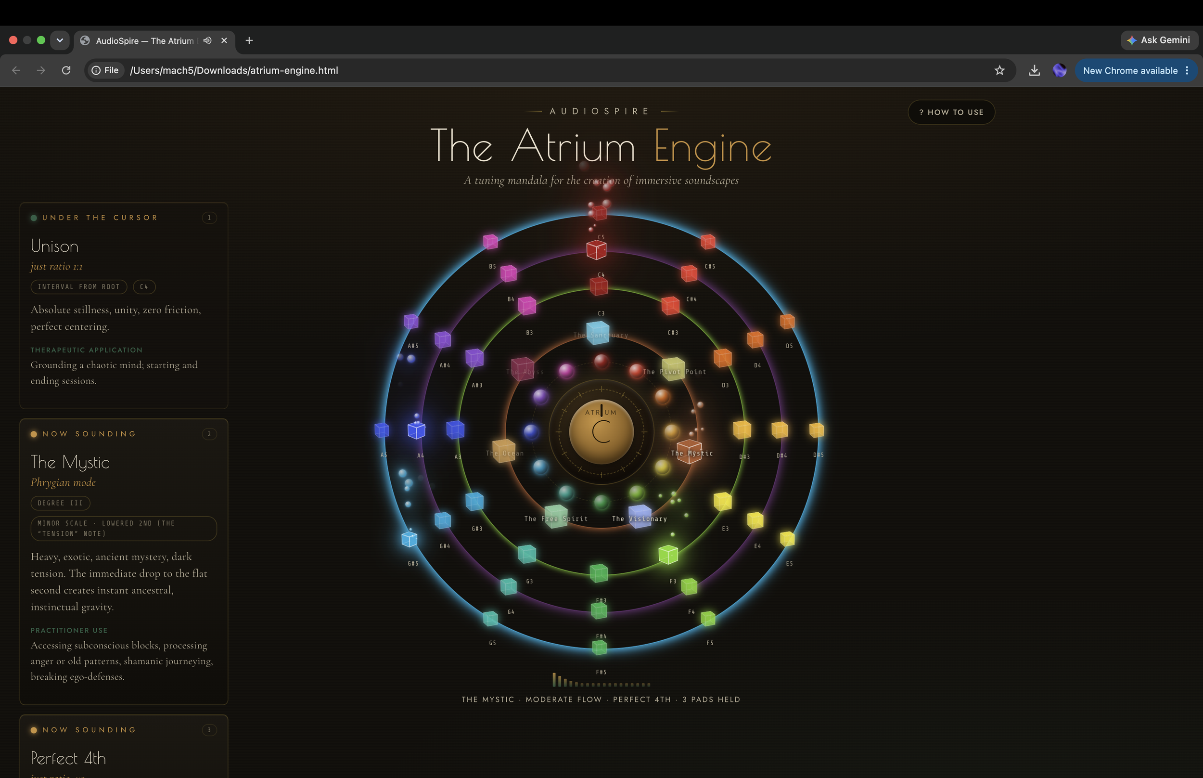This screenshot has height=778, width=1203.
Task: Activate The Visionary mode cube
Action: click(x=640, y=516)
